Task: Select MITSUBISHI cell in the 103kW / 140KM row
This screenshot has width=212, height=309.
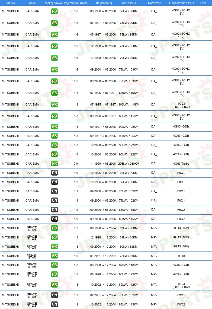Action: [10, 104]
